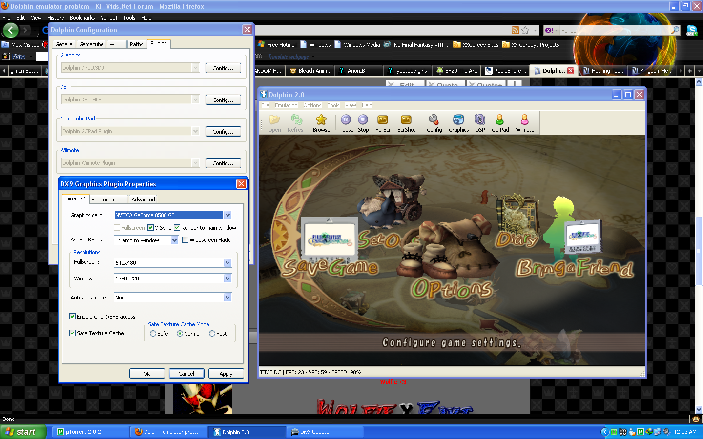Open Windowed resolution dropdown
The width and height of the screenshot is (703, 439).
227,279
